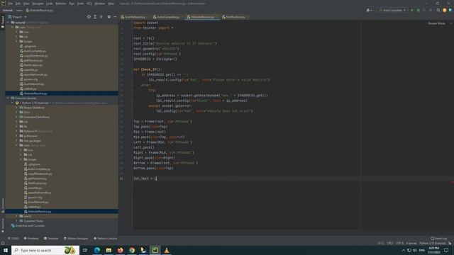Open the Event Log

tap(438, 238)
